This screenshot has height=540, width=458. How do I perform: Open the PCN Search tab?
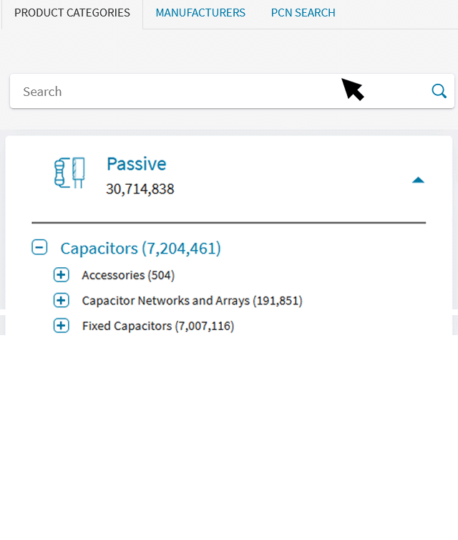pos(303,13)
